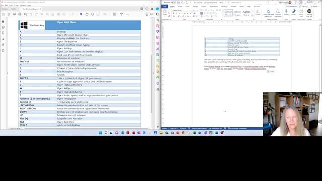Open Find with the magnifier icon in Acrobat toolbar
This screenshot has height=181, width=322.
26,14
